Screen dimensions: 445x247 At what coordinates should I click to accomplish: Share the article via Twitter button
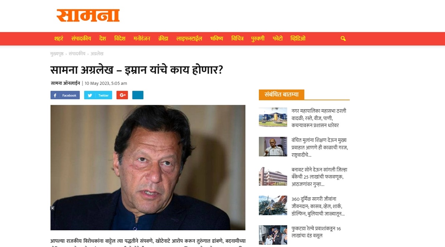click(x=98, y=95)
